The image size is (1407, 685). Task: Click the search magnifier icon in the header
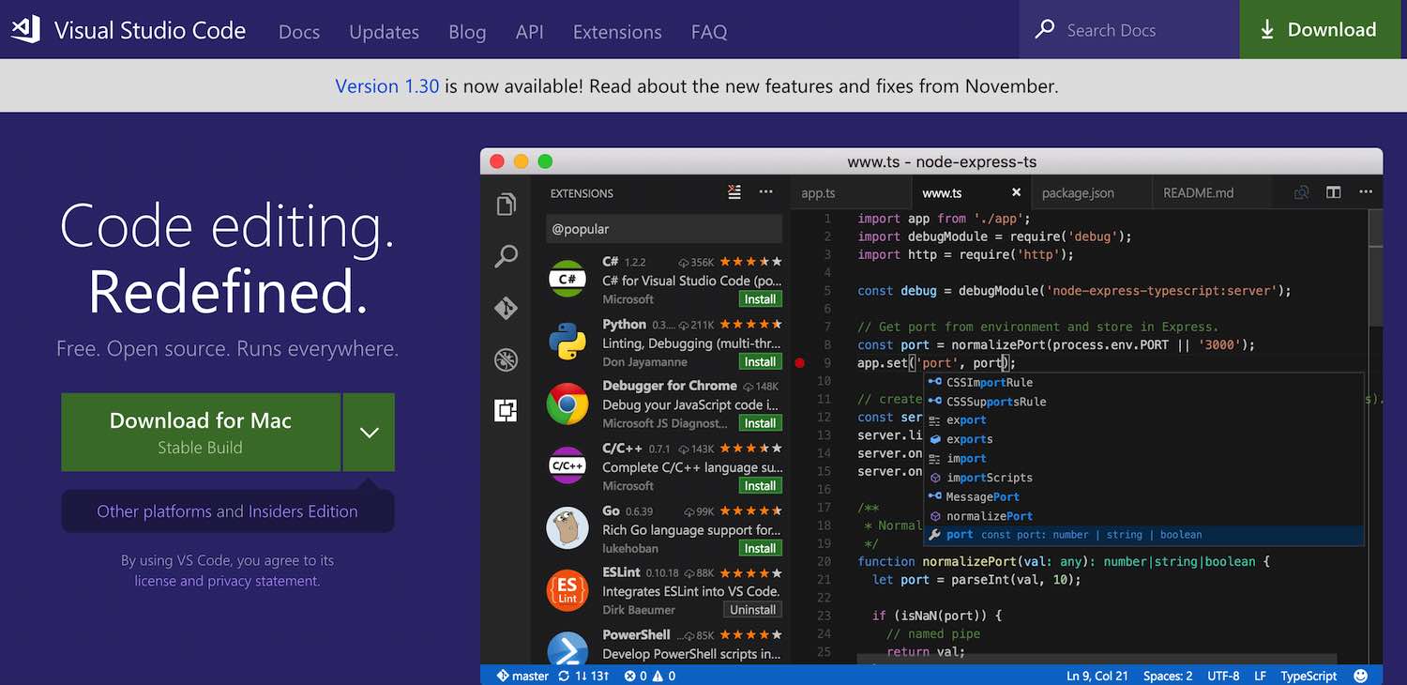pos(1044,30)
